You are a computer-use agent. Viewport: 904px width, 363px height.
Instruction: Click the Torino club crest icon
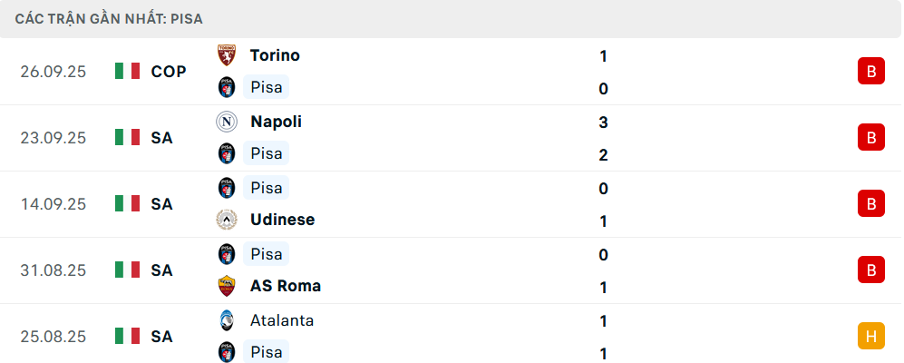pos(226,55)
